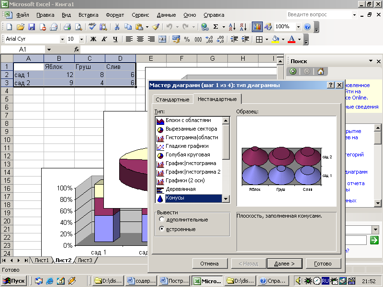
Task: Click the green go arrow in task pane
Action: [374, 240]
